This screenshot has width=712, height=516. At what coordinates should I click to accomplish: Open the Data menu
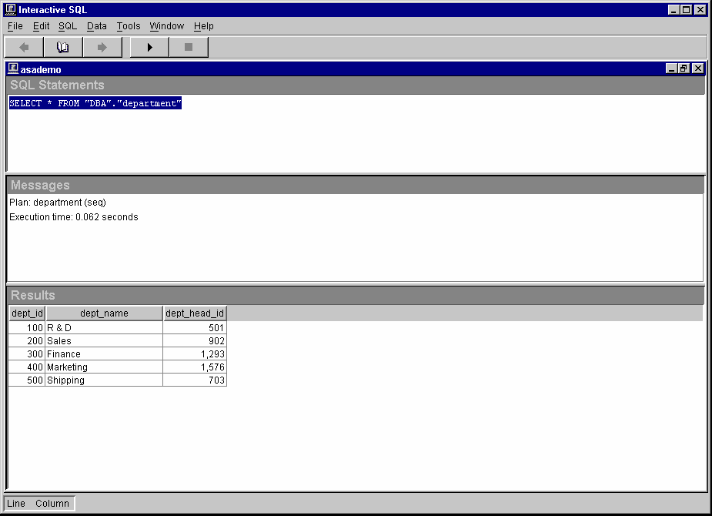(x=97, y=26)
